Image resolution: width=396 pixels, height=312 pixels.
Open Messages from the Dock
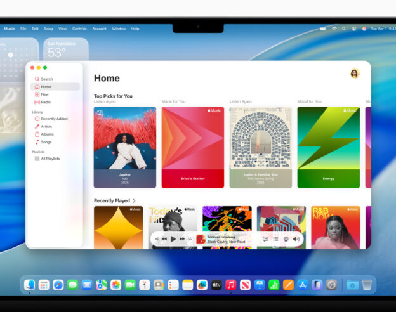click(x=73, y=285)
